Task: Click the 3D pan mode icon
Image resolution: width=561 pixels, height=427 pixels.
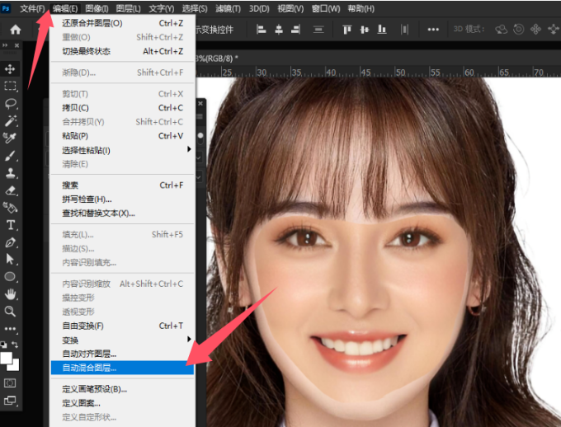Action: pyautogui.click(x=535, y=30)
